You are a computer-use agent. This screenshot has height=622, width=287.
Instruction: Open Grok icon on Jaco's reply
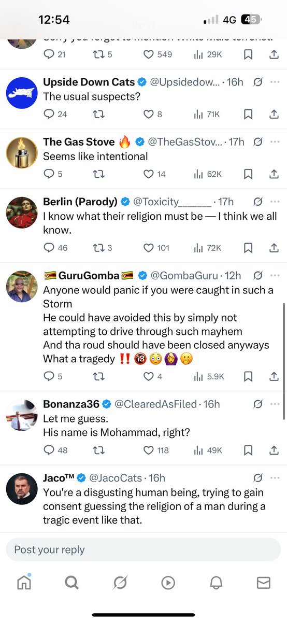(257, 478)
